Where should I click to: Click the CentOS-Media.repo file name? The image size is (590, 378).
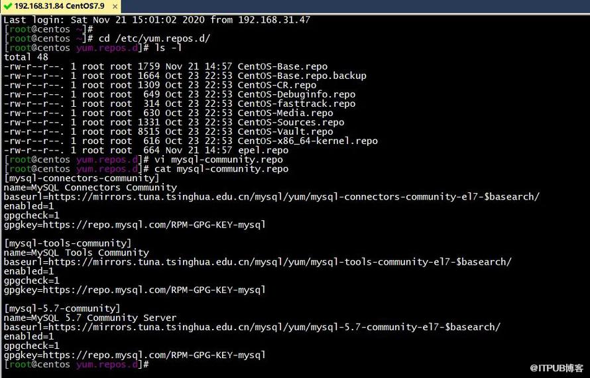[285, 113]
